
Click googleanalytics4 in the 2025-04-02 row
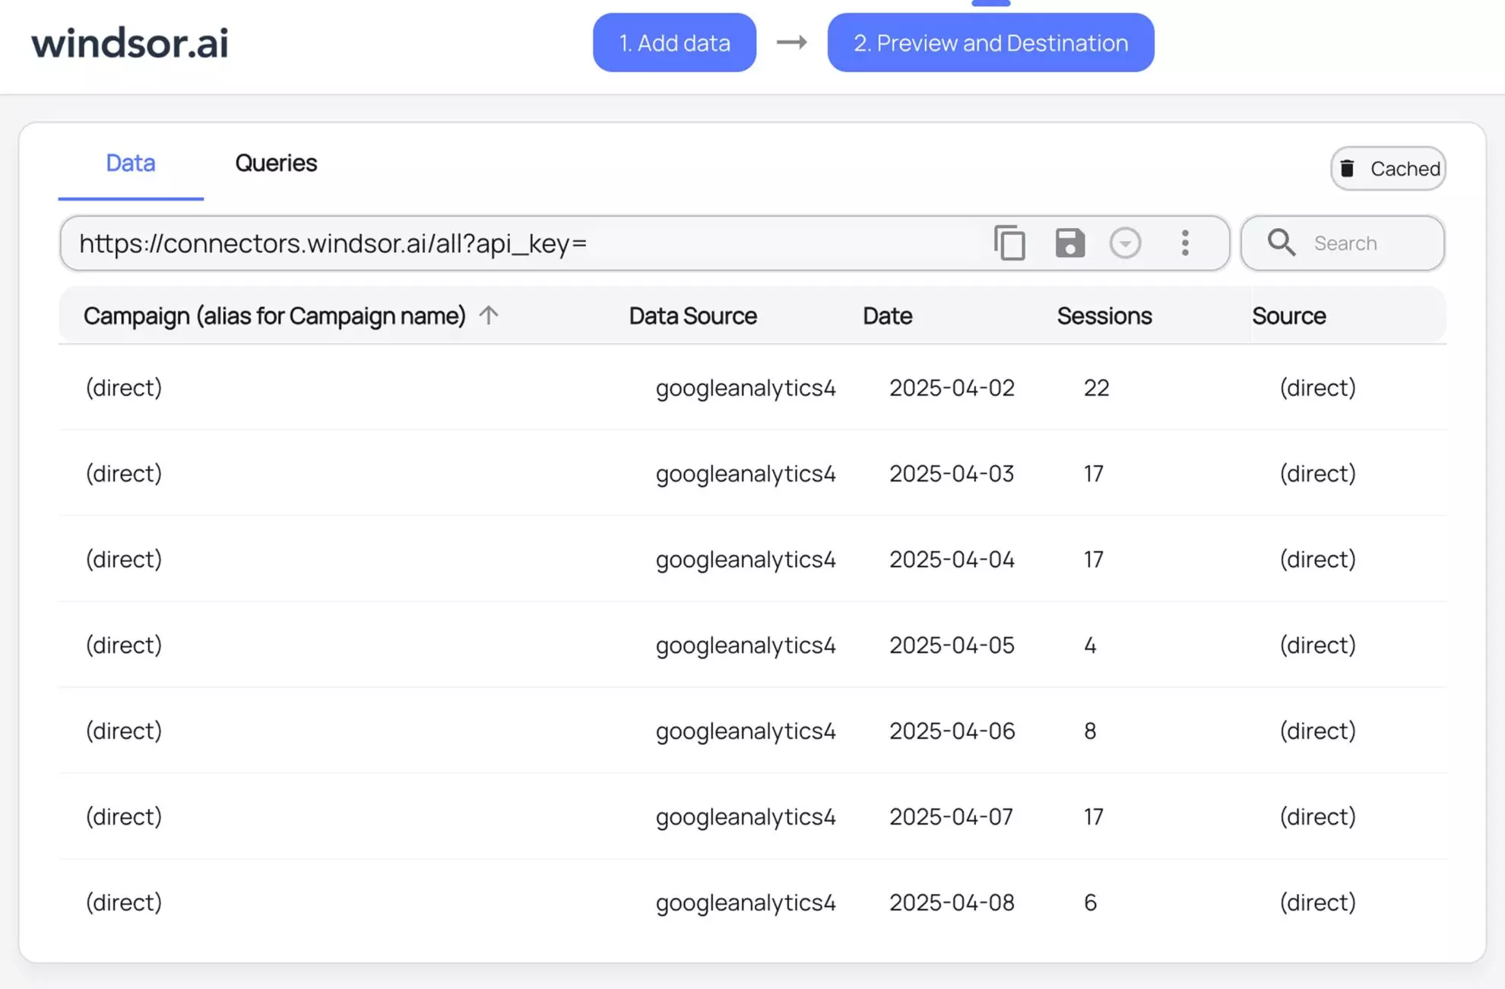(746, 388)
